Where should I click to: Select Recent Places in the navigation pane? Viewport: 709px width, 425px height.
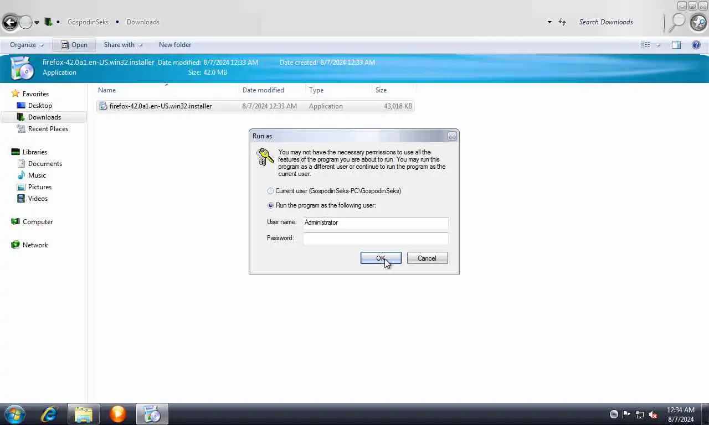click(x=48, y=129)
